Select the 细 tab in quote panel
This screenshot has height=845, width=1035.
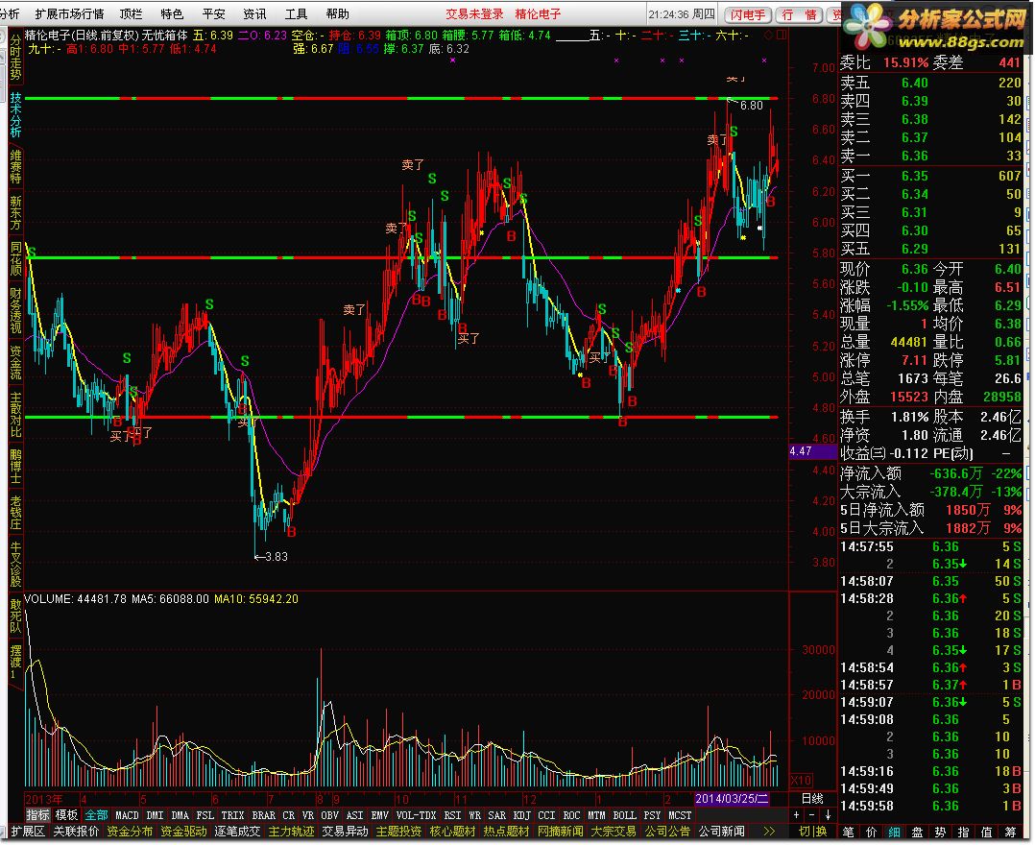[895, 832]
